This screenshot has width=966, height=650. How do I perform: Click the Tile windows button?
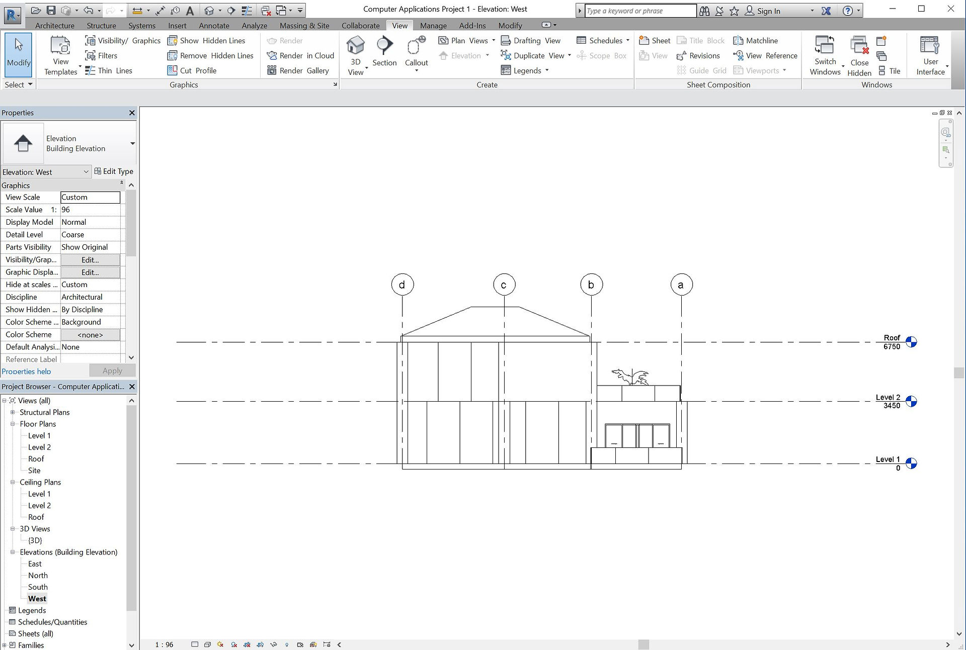point(889,71)
